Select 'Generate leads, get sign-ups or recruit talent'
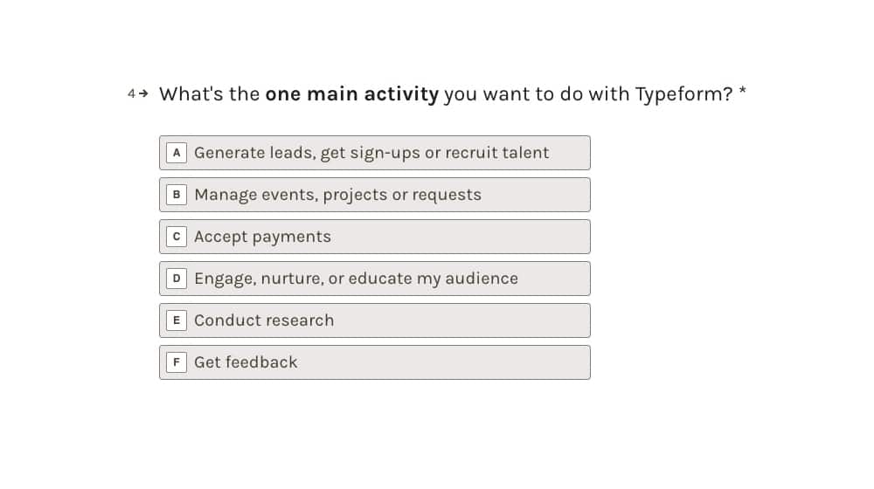Image resolution: width=874 pixels, height=489 pixels. coord(371,153)
